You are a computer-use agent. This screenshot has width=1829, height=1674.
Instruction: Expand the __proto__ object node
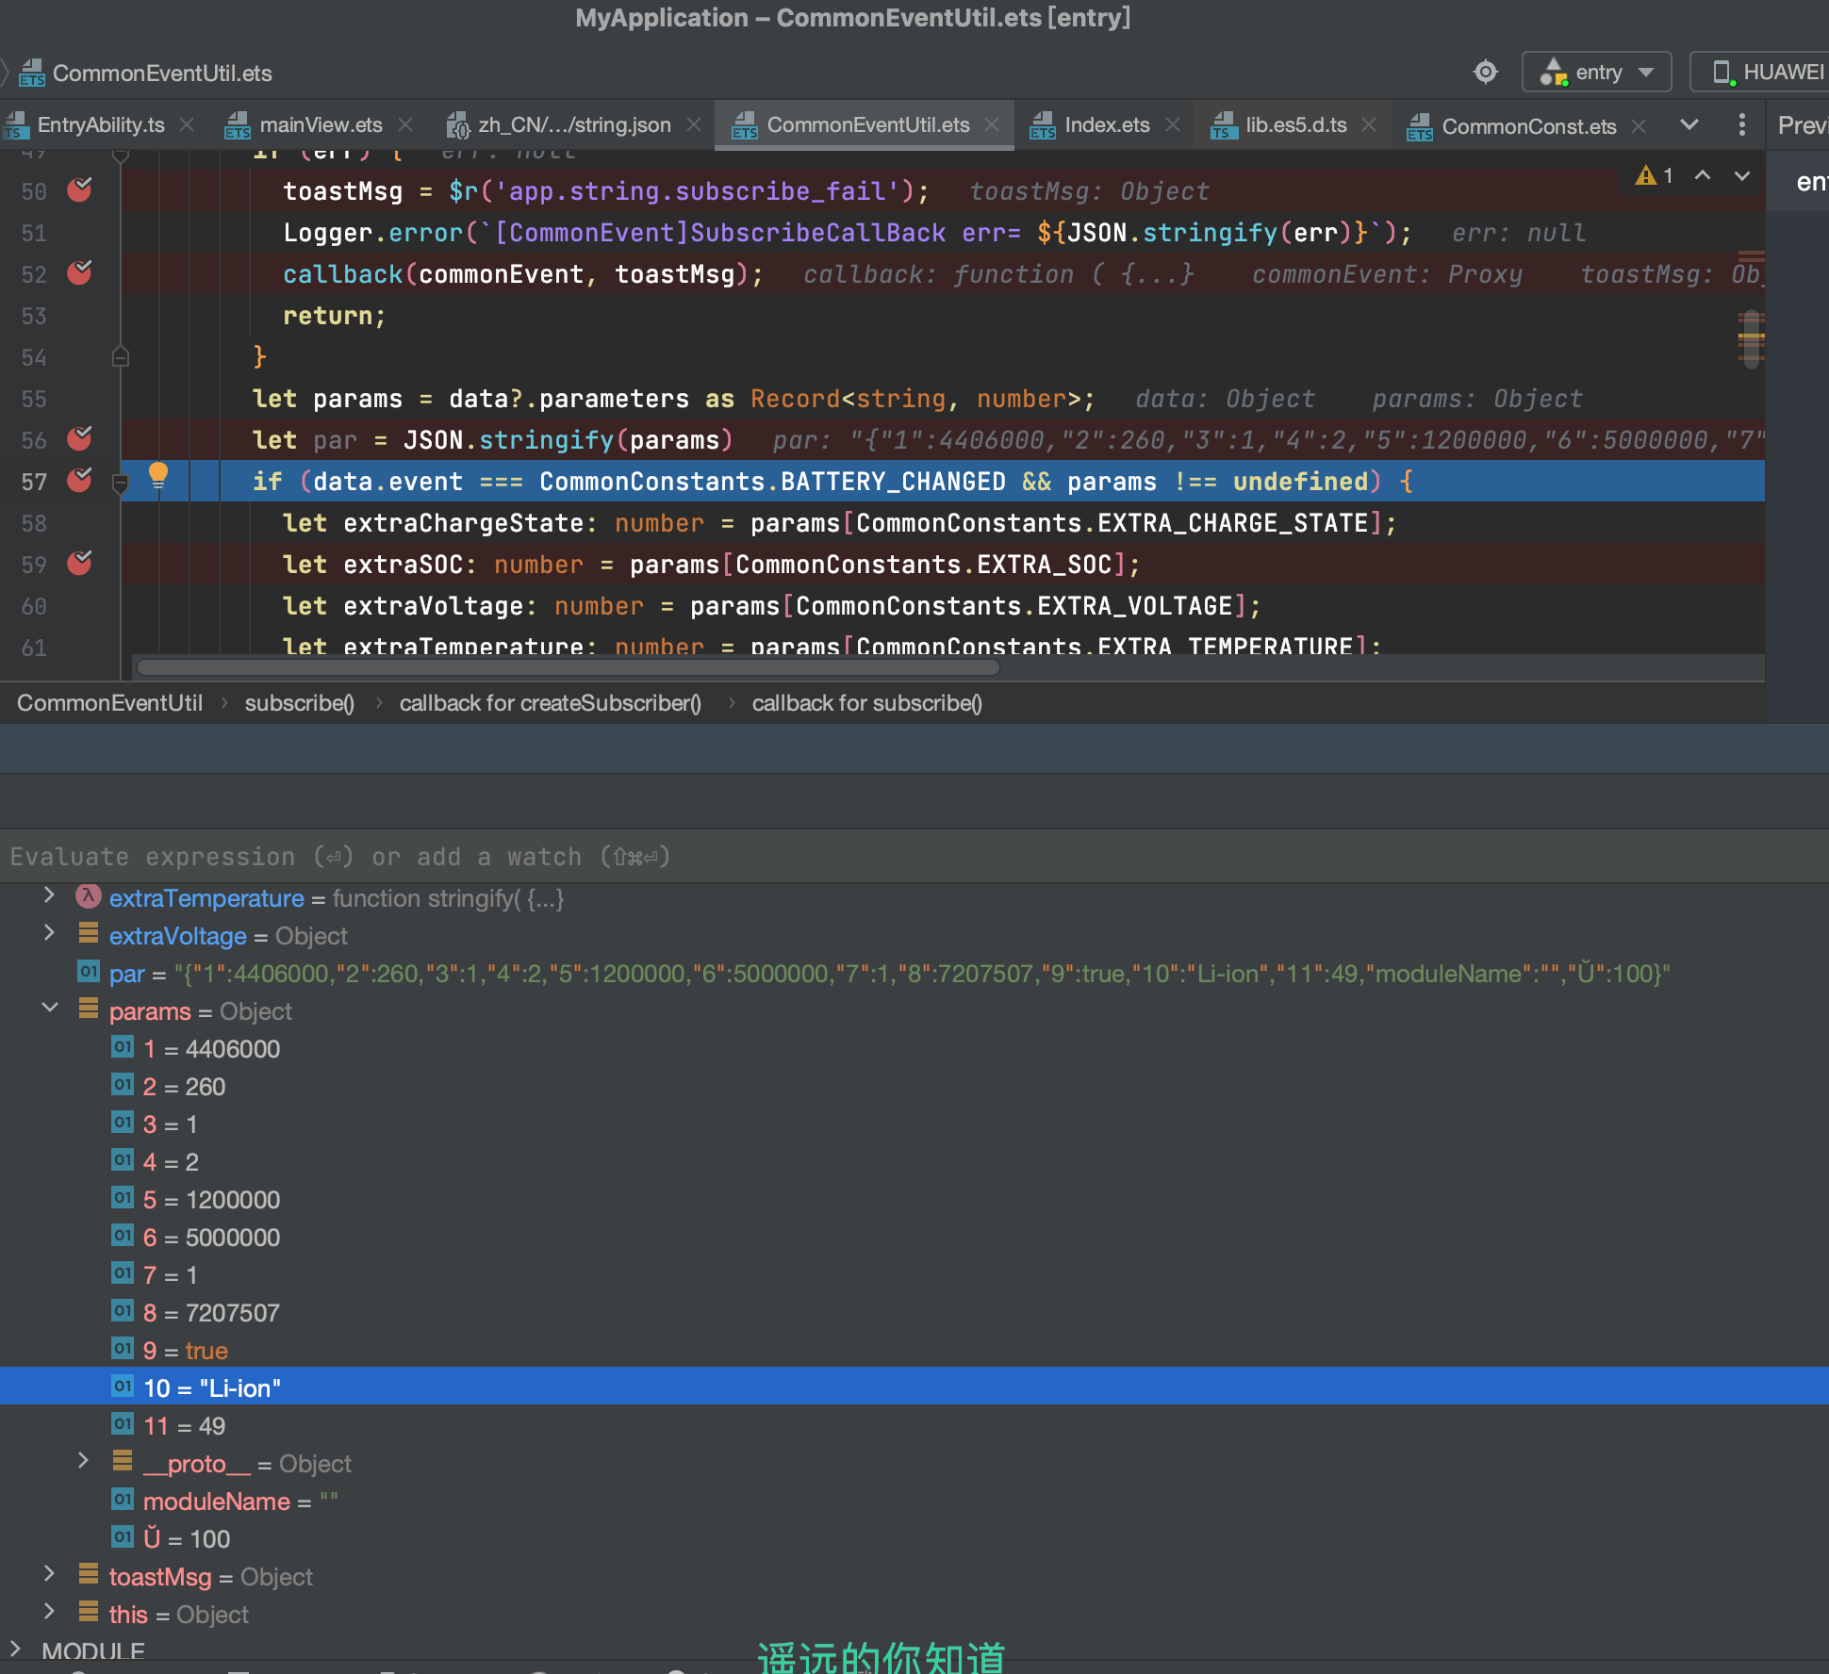point(83,1460)
